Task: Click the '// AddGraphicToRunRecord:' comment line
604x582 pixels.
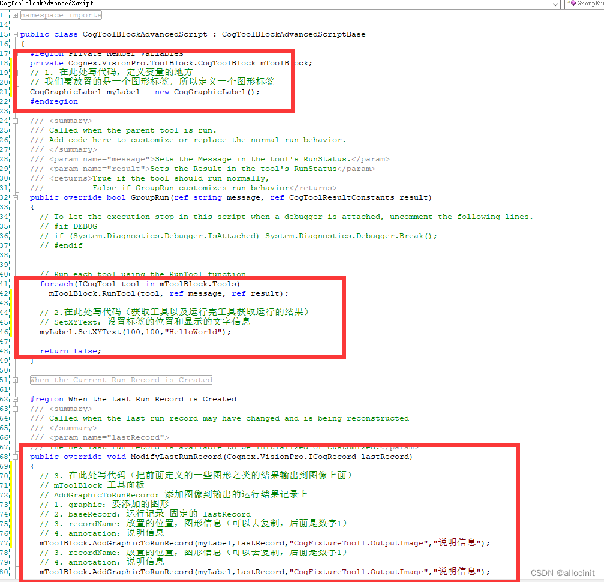Action: click(174, 495)
